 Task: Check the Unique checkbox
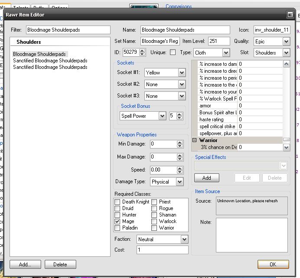click(173, 52)
